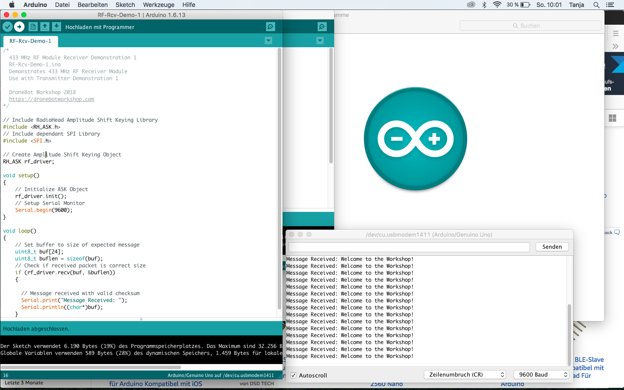Viewport: 624px width, 390px height.
Task: Open the Datei menu
Action: [62, 5]
